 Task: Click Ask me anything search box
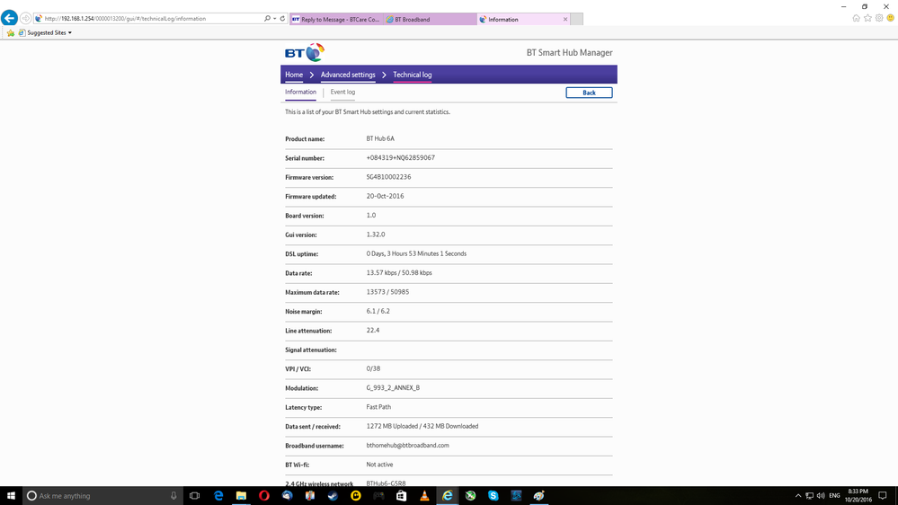pyautogui.click(x=103, y=496)
